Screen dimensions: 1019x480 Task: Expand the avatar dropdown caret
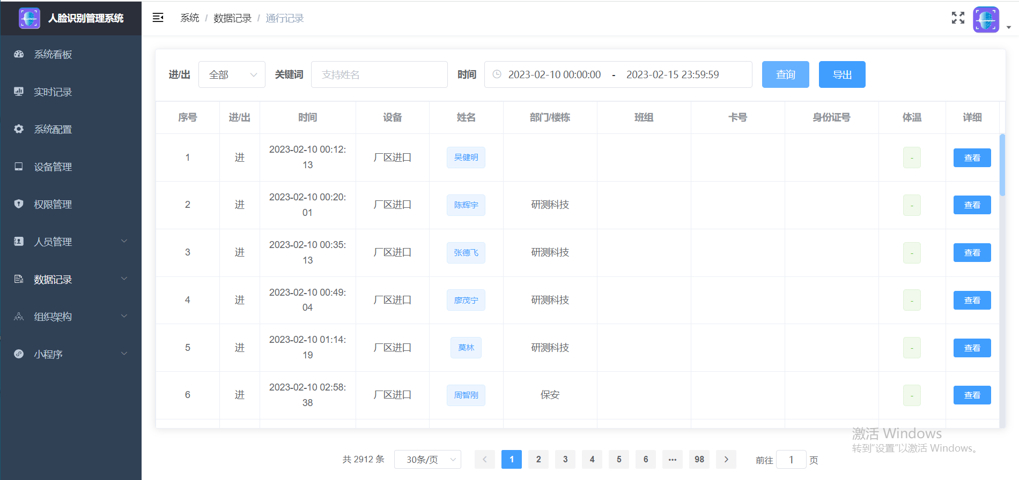[x=1009, y=27]
